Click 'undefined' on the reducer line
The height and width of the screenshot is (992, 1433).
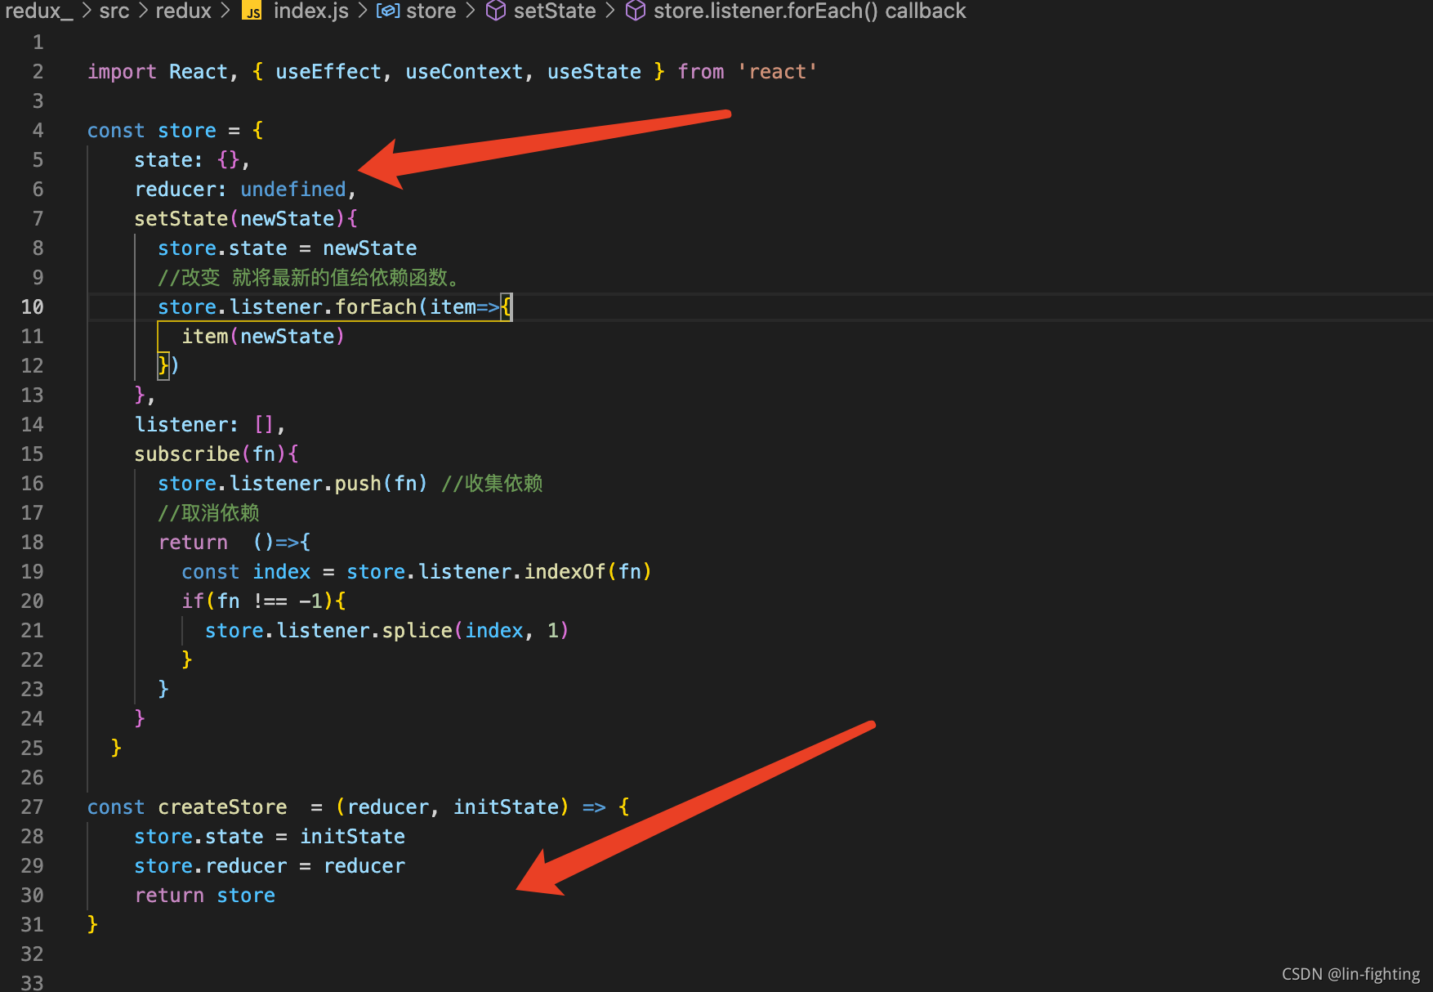(293, 190)
